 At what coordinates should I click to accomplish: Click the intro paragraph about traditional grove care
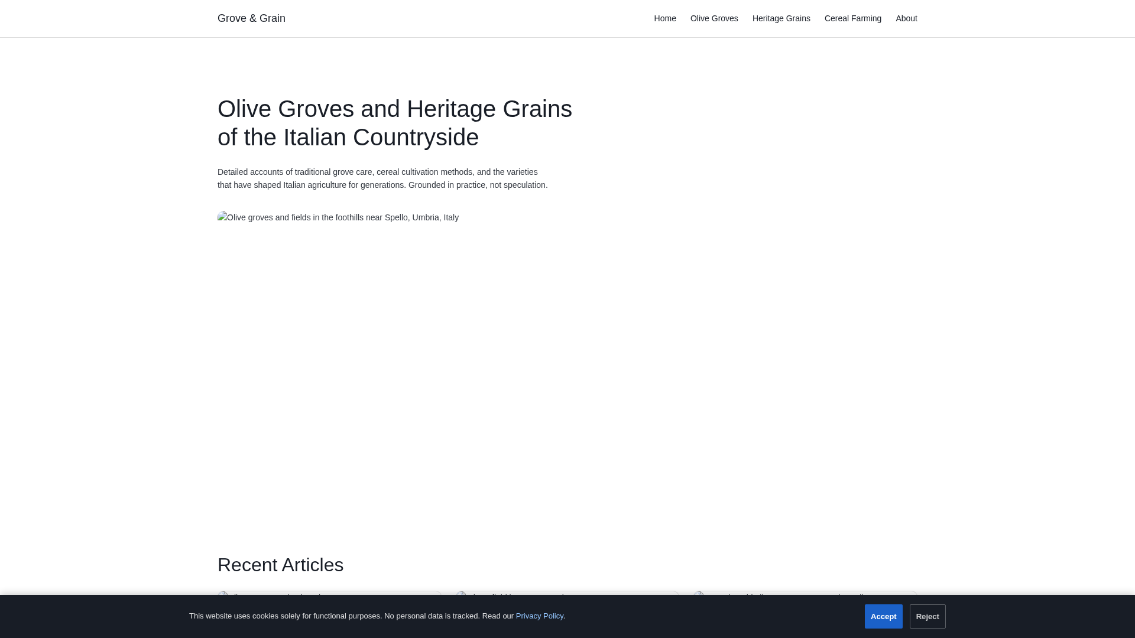click(382, 178)
